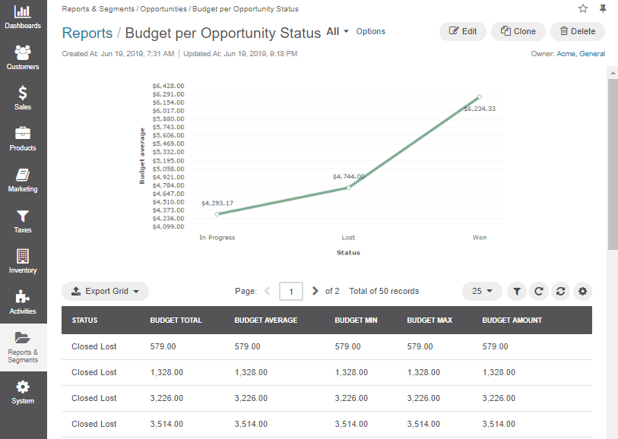Open the Activities puzzle icon
The width and height of the screenshot is (618, 439).
(23, 297)
